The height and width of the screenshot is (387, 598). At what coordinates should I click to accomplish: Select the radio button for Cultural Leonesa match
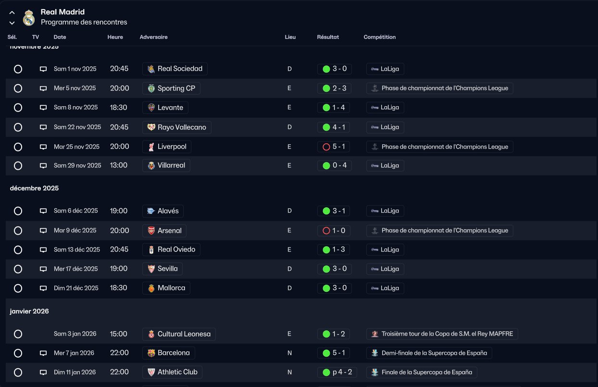[18, 334]
